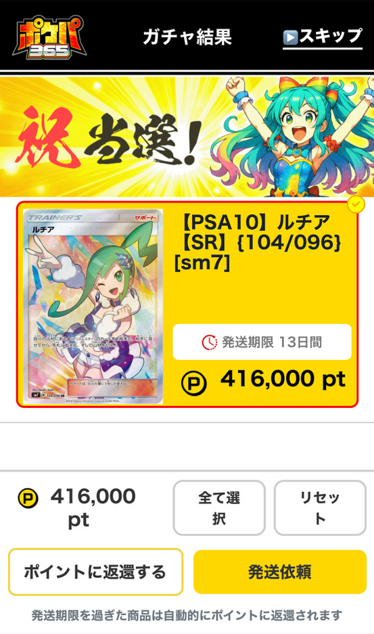Toggle the checkmark on the ルチア card
This screenshot has height=634, width=374.
[x=356, y=205]
